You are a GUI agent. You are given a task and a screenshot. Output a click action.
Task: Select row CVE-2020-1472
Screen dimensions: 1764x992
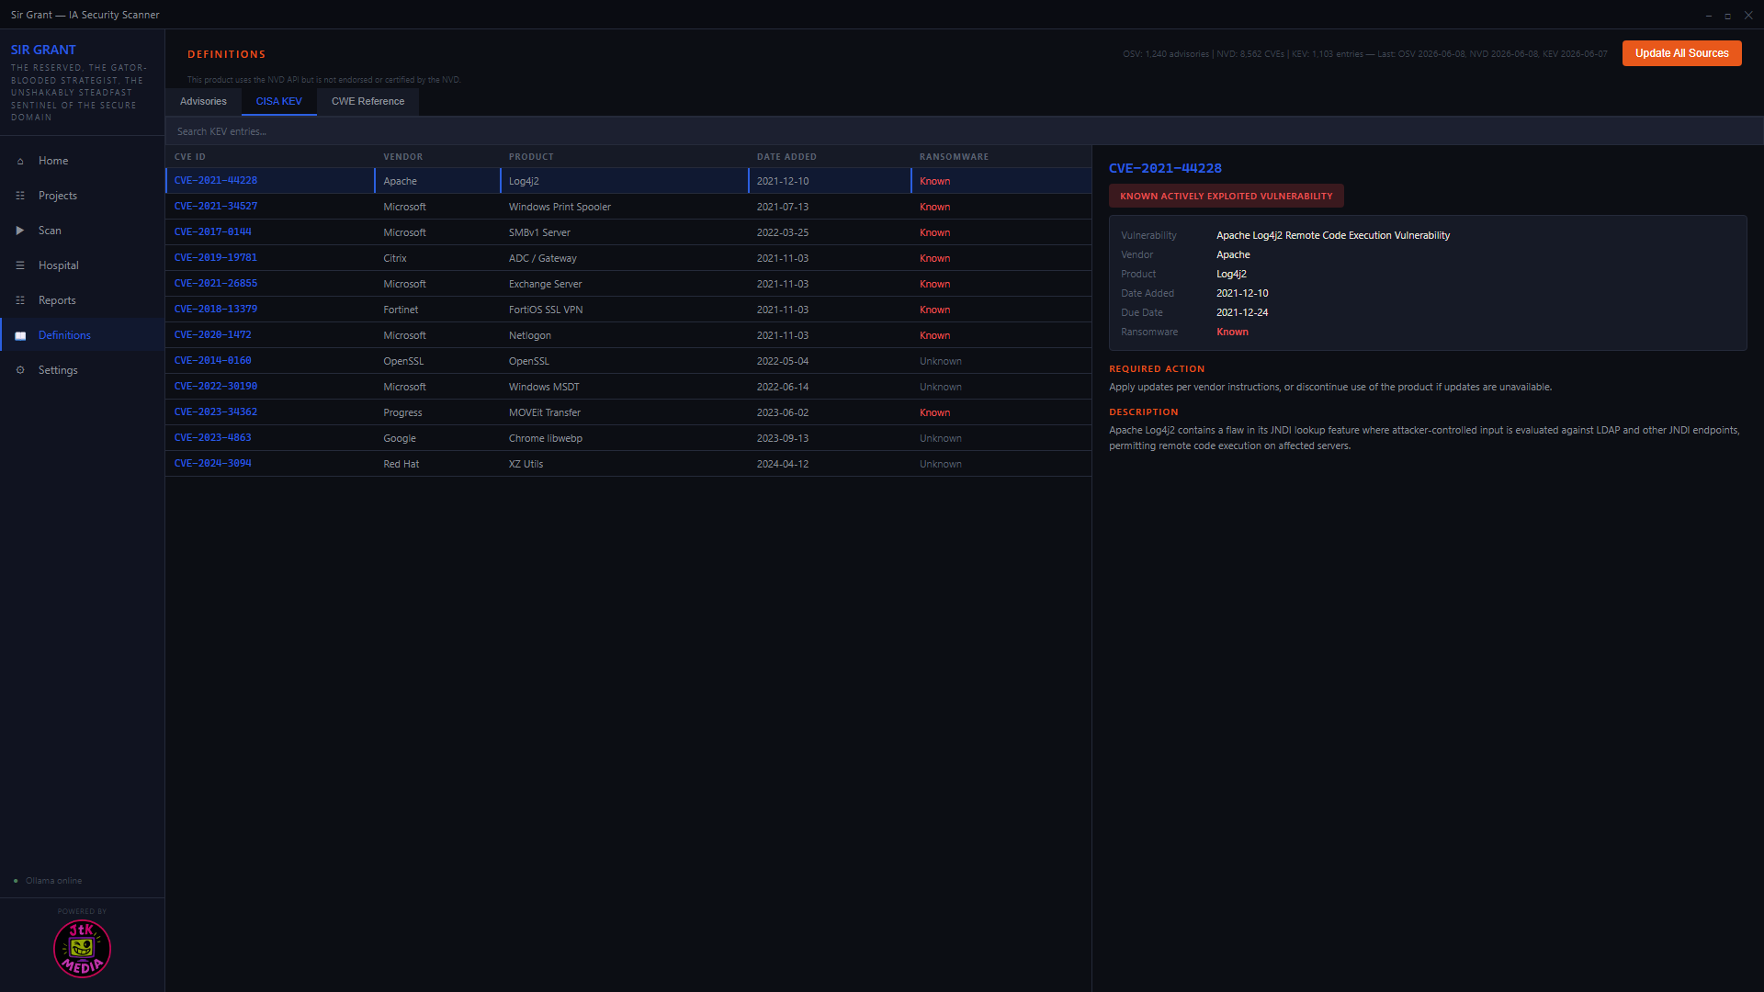628,335
